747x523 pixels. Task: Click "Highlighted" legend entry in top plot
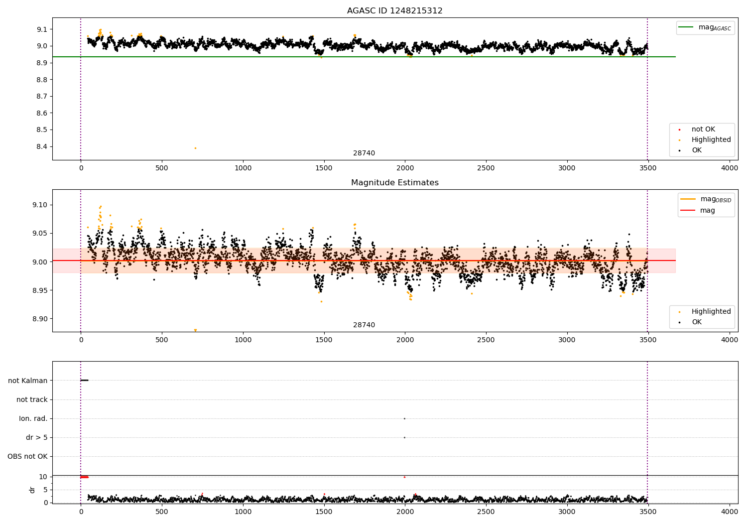click(704, 140)
